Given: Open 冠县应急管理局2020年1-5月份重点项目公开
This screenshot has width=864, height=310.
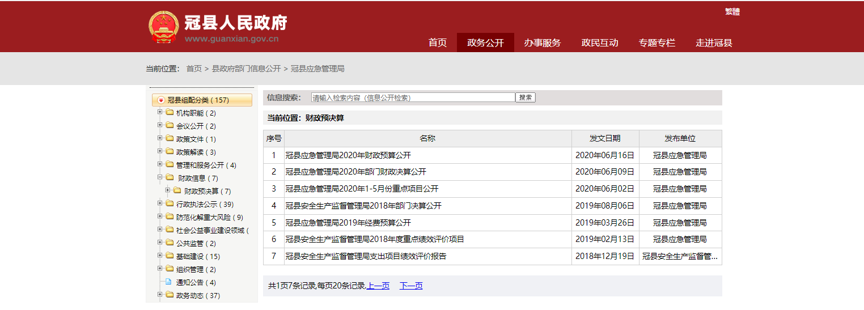Looking at the screenshot, I should tap(362, 189).
